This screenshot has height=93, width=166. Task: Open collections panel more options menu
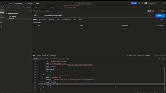30,11
